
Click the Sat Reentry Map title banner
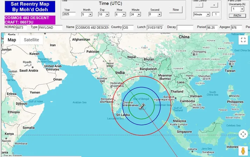pyautogui.click(x=30, y=7)
